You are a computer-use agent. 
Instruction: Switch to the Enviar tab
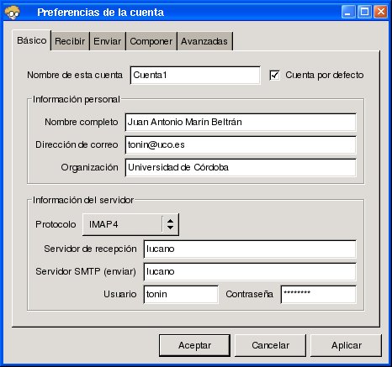[108, 41]
